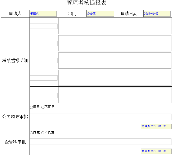Image resolution: width=173 pixels, height=156 pixels.
Task: Focus fourth row small input in 考核提报明细
Action: pos(44,78)
